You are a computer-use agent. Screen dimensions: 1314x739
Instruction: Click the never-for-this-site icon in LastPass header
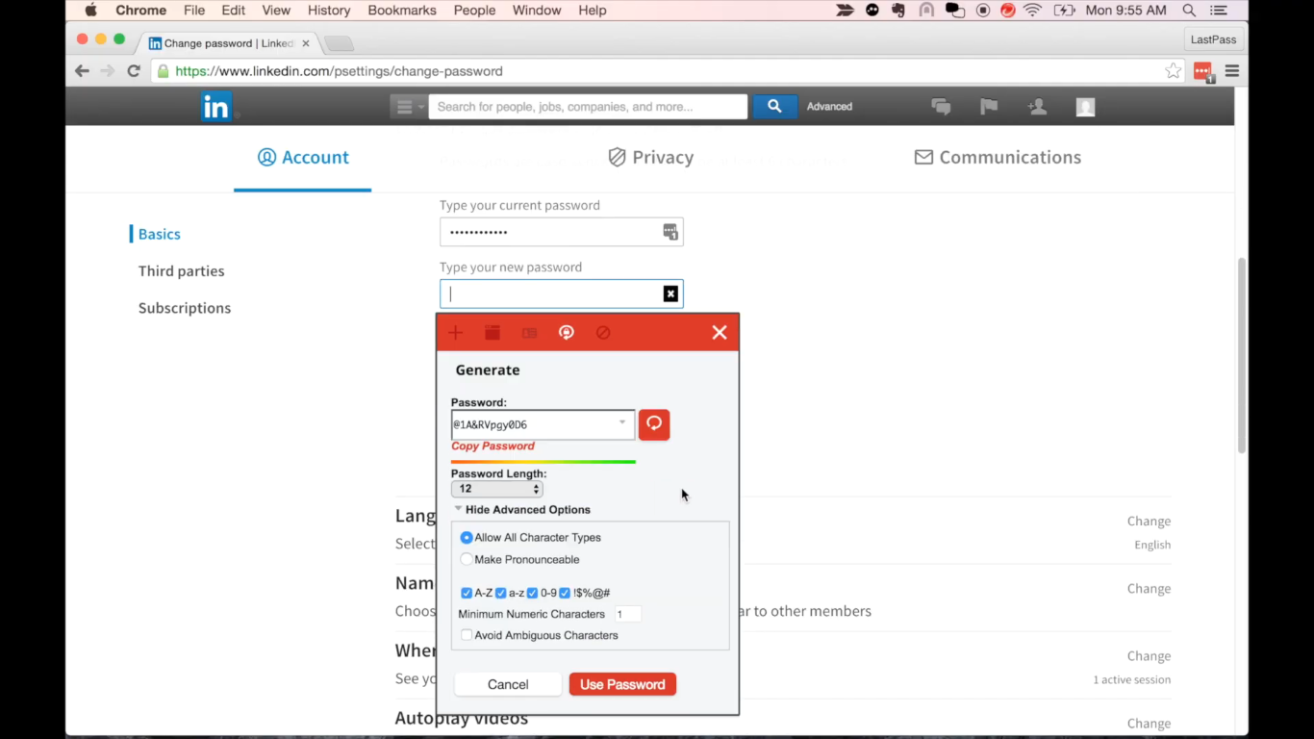coord(603,333)
